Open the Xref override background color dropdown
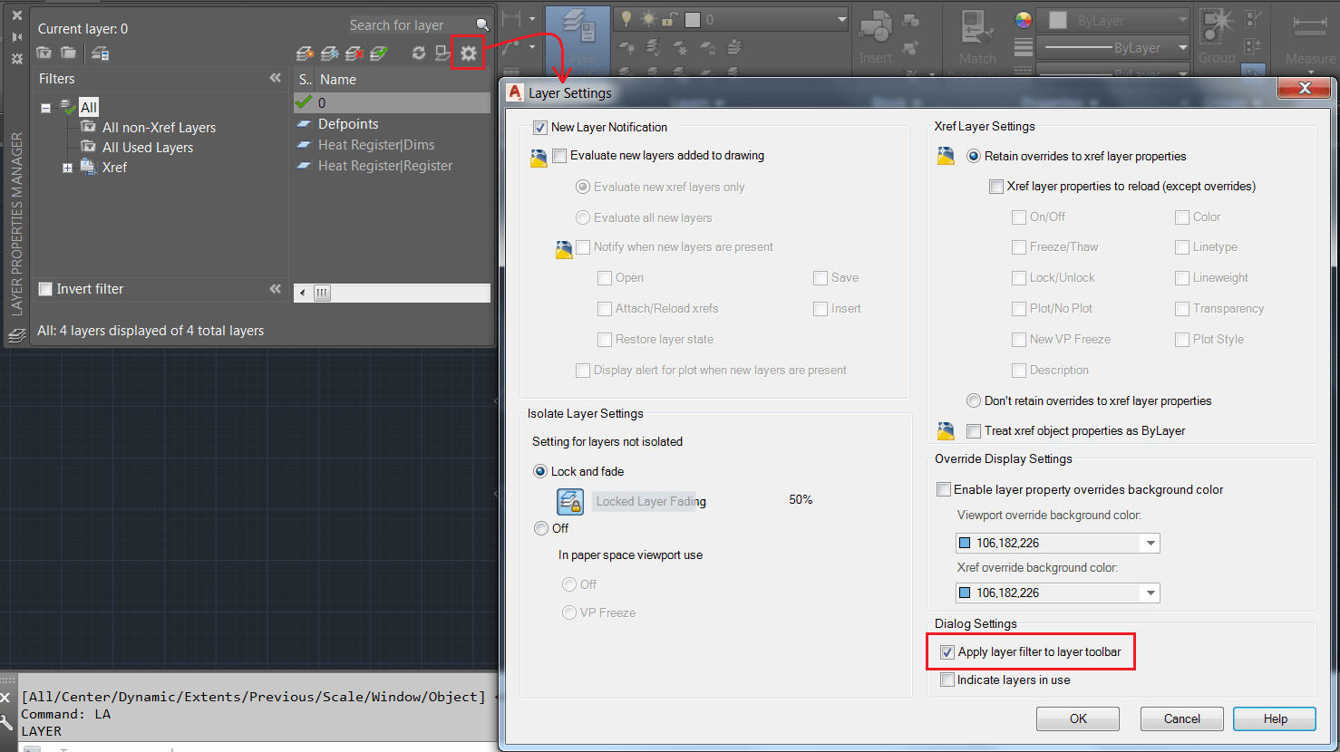The image size is (1340, 752). (1149, 593)
